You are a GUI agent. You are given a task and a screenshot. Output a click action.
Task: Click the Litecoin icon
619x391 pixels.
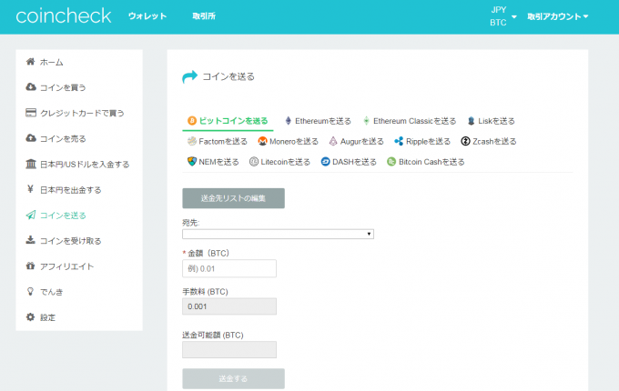(254, 162)
